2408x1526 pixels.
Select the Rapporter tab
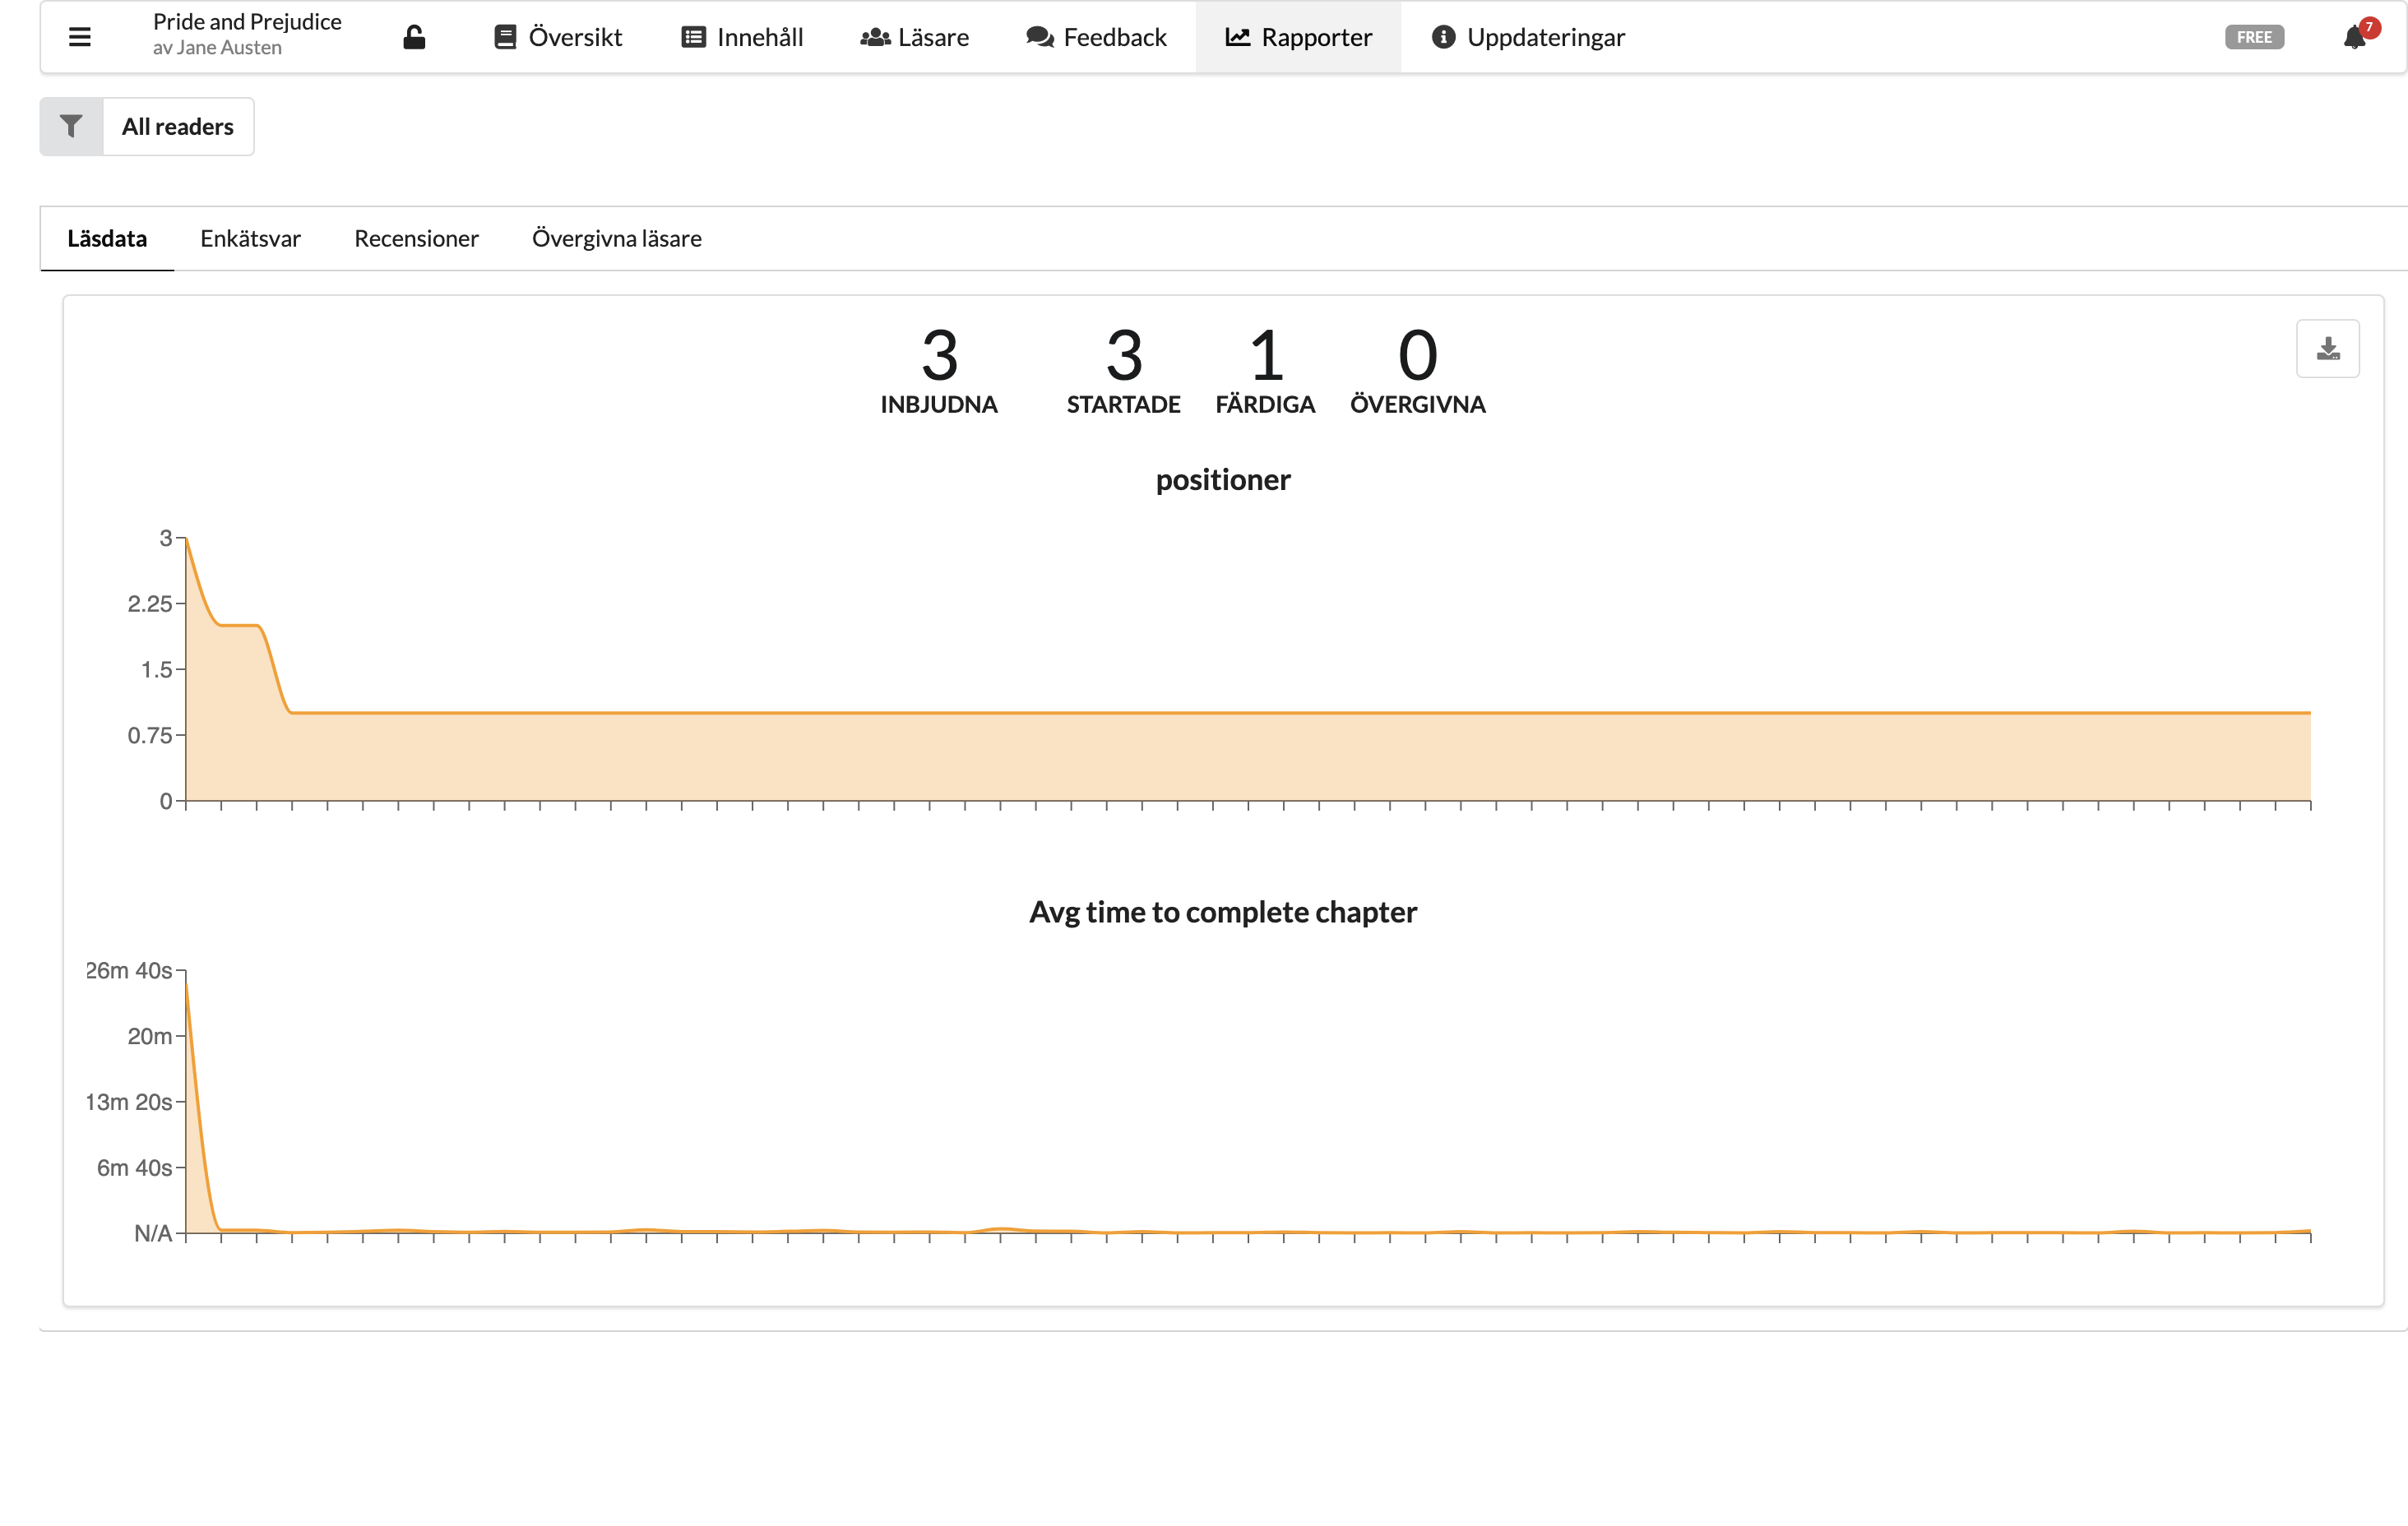(1298, 37)
